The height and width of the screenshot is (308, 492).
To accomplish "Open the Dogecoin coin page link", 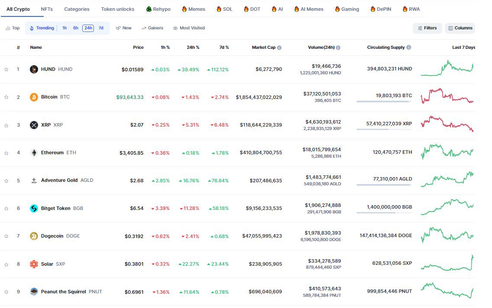I will tap(60, 236).
